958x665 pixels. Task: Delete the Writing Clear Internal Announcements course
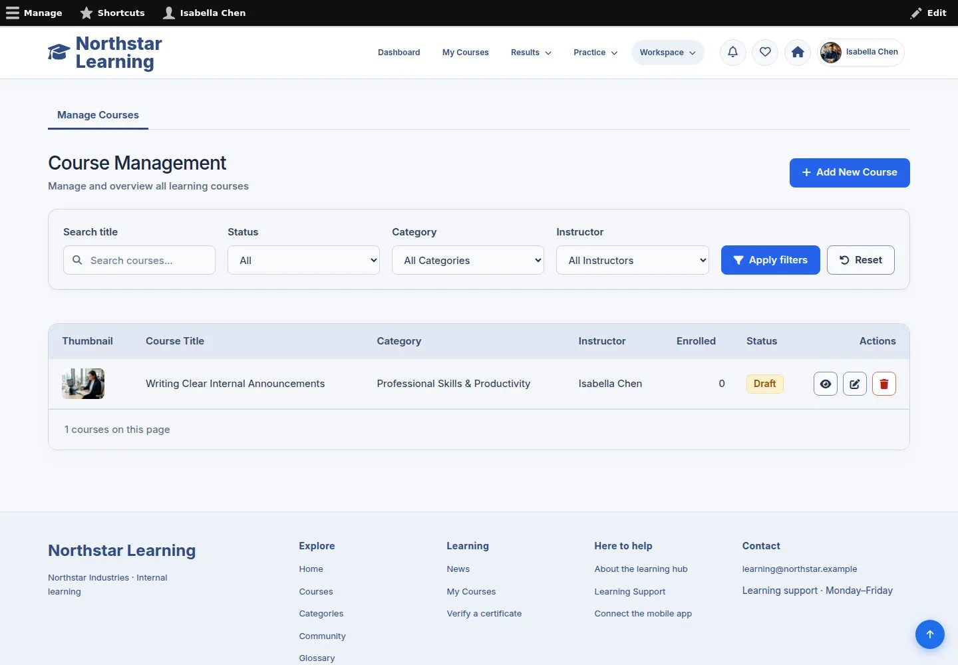(x=884, y=384)
